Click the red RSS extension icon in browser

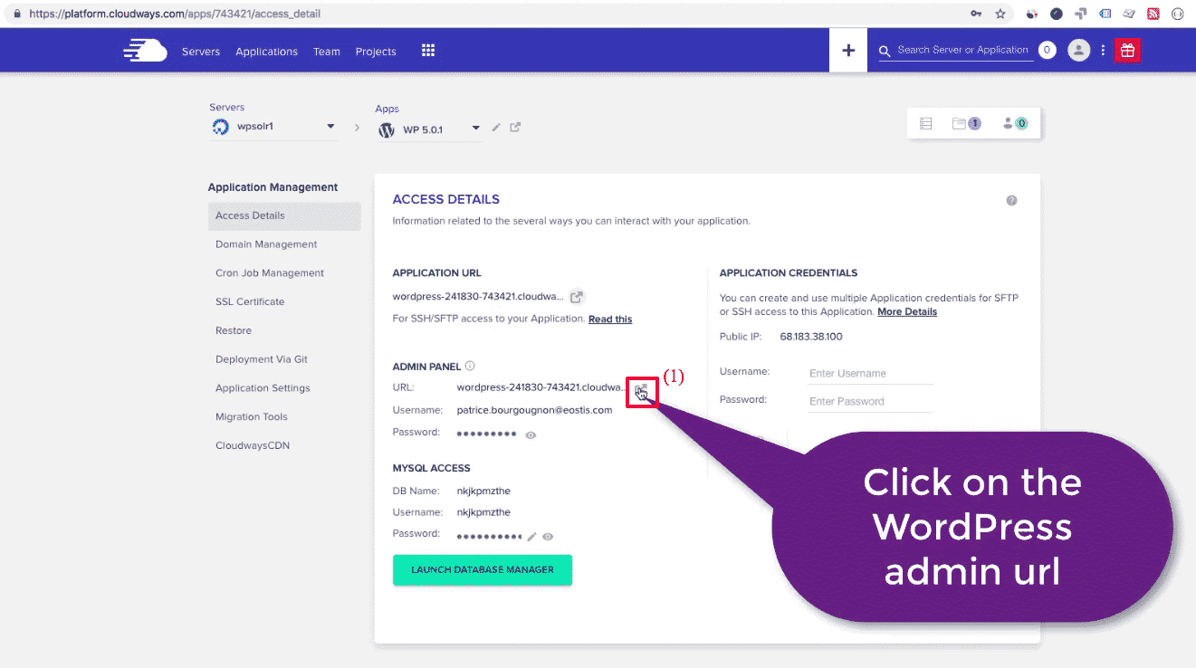point(1153,14)
